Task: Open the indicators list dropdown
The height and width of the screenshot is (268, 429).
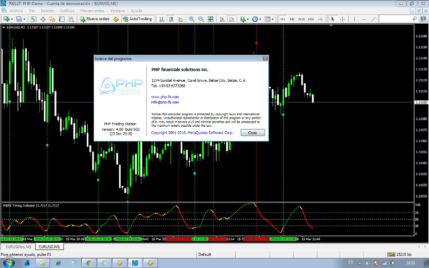Action: click(x=248, y=19)
